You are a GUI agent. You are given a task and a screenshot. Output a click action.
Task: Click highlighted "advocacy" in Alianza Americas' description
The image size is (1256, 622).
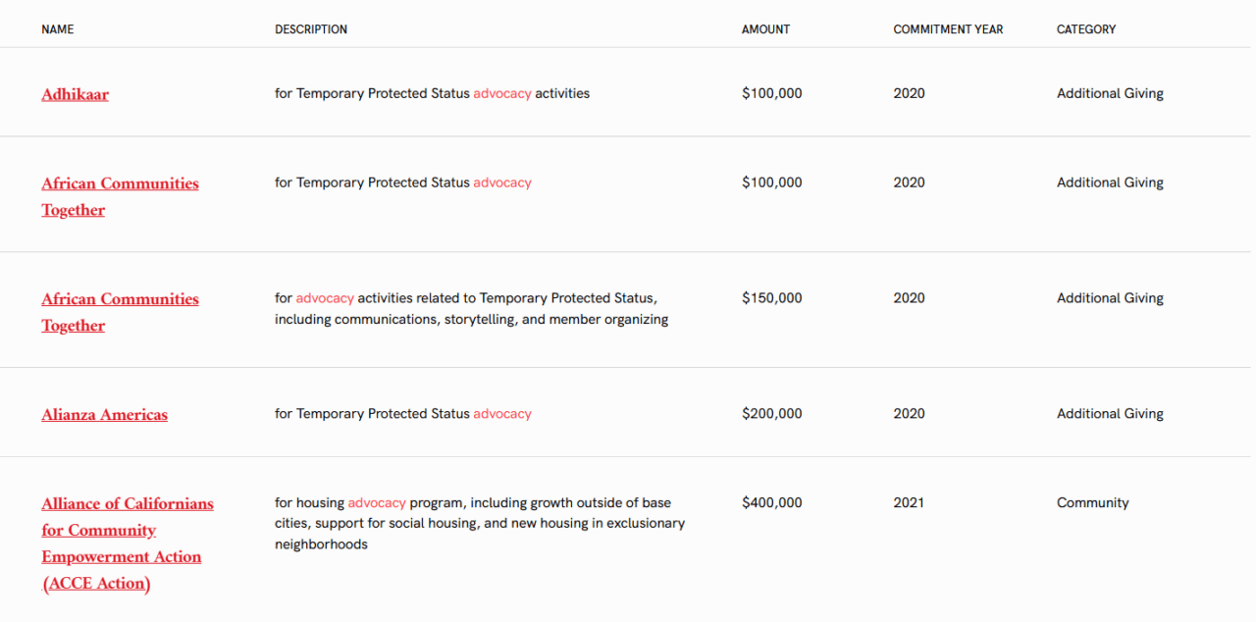tap(501, 414)
